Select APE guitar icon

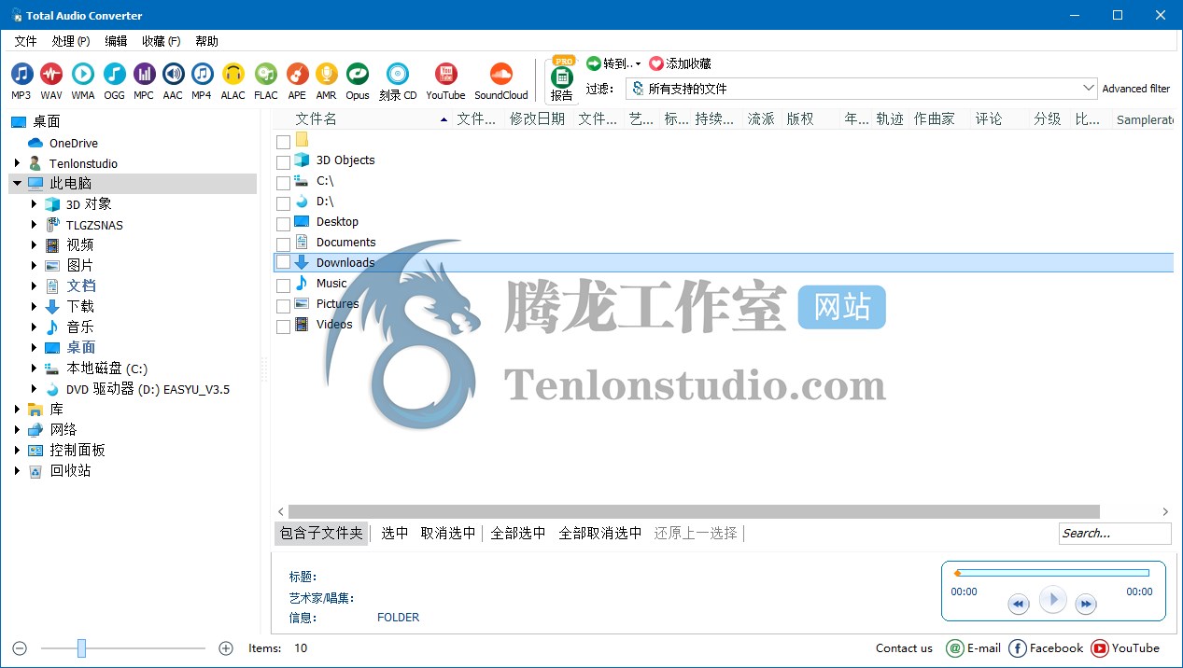point(297,74)
